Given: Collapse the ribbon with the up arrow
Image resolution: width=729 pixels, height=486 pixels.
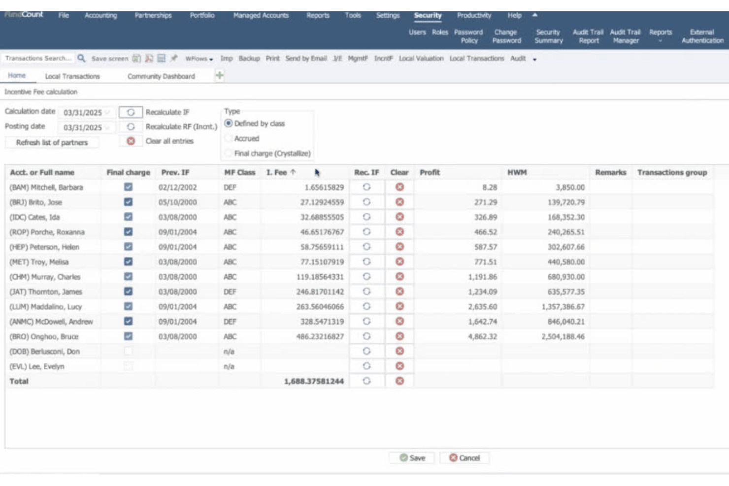Looking at the screenshot, I should coord(534,15).
